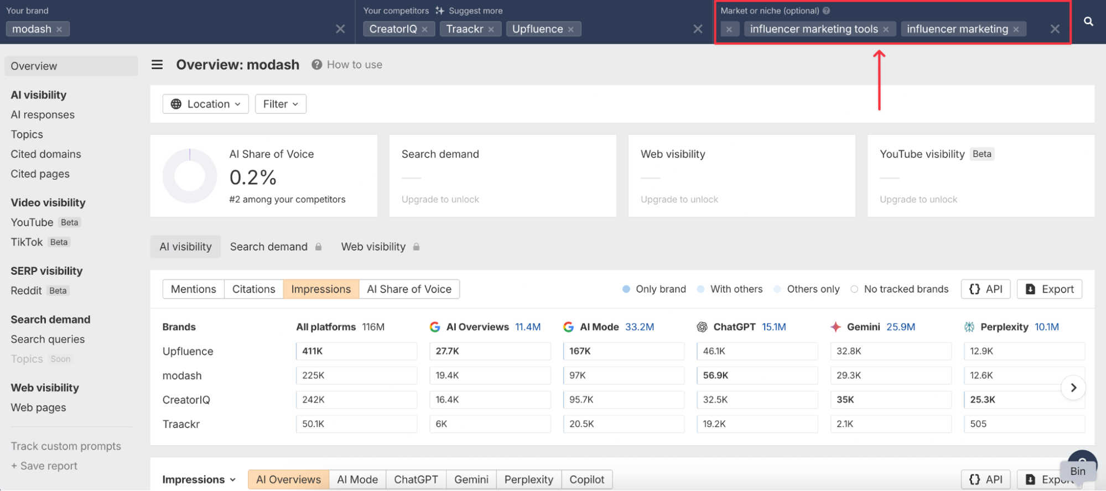Image resolution: width=1106 pixels, height=491 pixels.
Task: Expand the Impressions dropdown below the table
Action: [199, 479]
